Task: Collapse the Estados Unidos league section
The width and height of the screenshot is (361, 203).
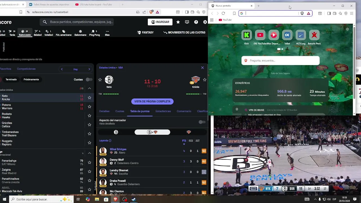Action: 89,89
